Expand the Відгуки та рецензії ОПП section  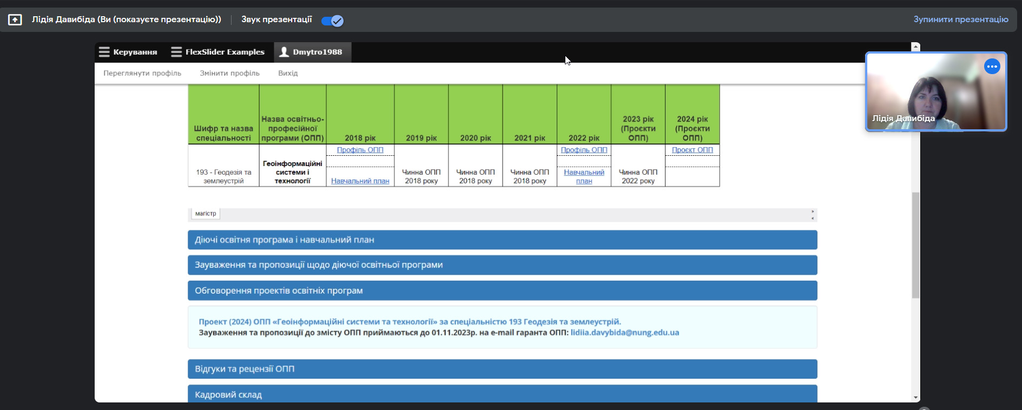pos(502,369)
